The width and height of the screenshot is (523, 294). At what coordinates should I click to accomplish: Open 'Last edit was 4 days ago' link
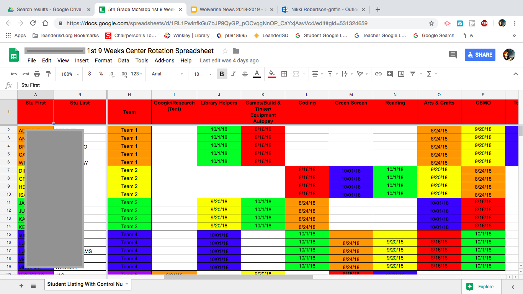pos(229,60)
